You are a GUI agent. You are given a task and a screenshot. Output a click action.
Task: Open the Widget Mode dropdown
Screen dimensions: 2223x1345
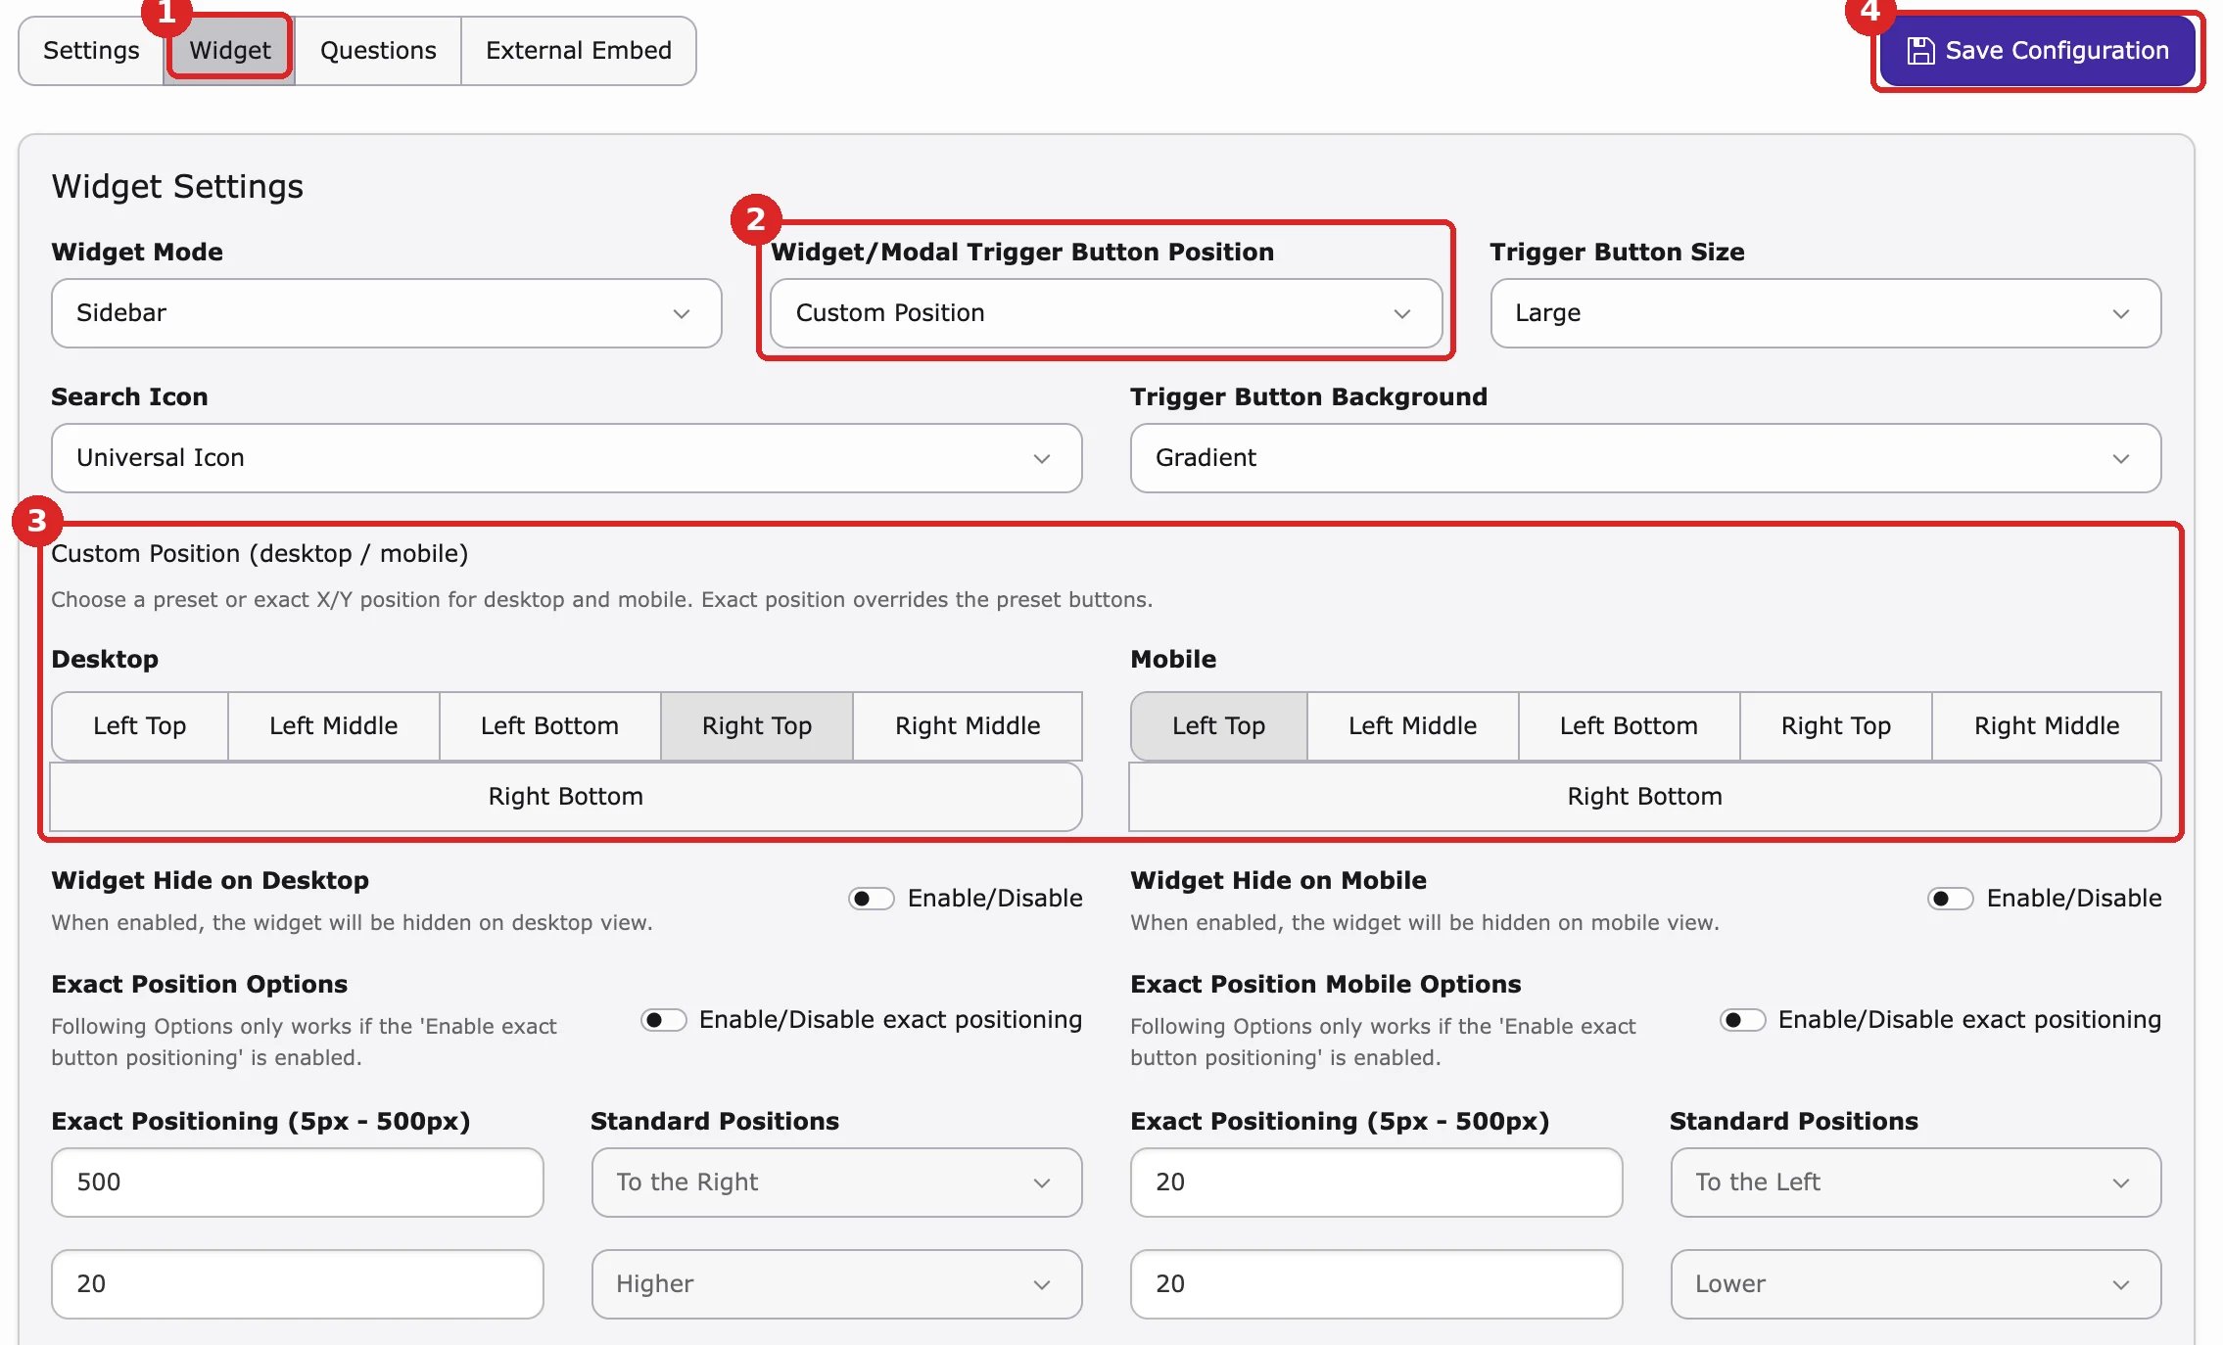(387, 313)
